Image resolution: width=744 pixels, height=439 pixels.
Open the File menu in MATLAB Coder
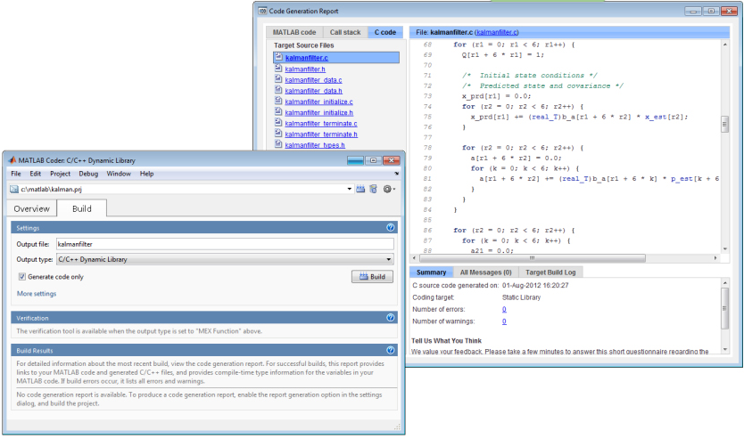pyautogui.click(x=16, y=174)
